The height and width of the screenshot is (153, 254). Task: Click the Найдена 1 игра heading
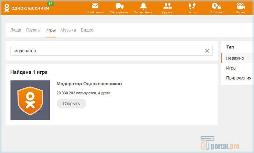29,72
